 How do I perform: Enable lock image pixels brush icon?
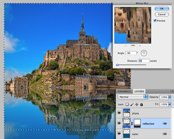(132, 104)
